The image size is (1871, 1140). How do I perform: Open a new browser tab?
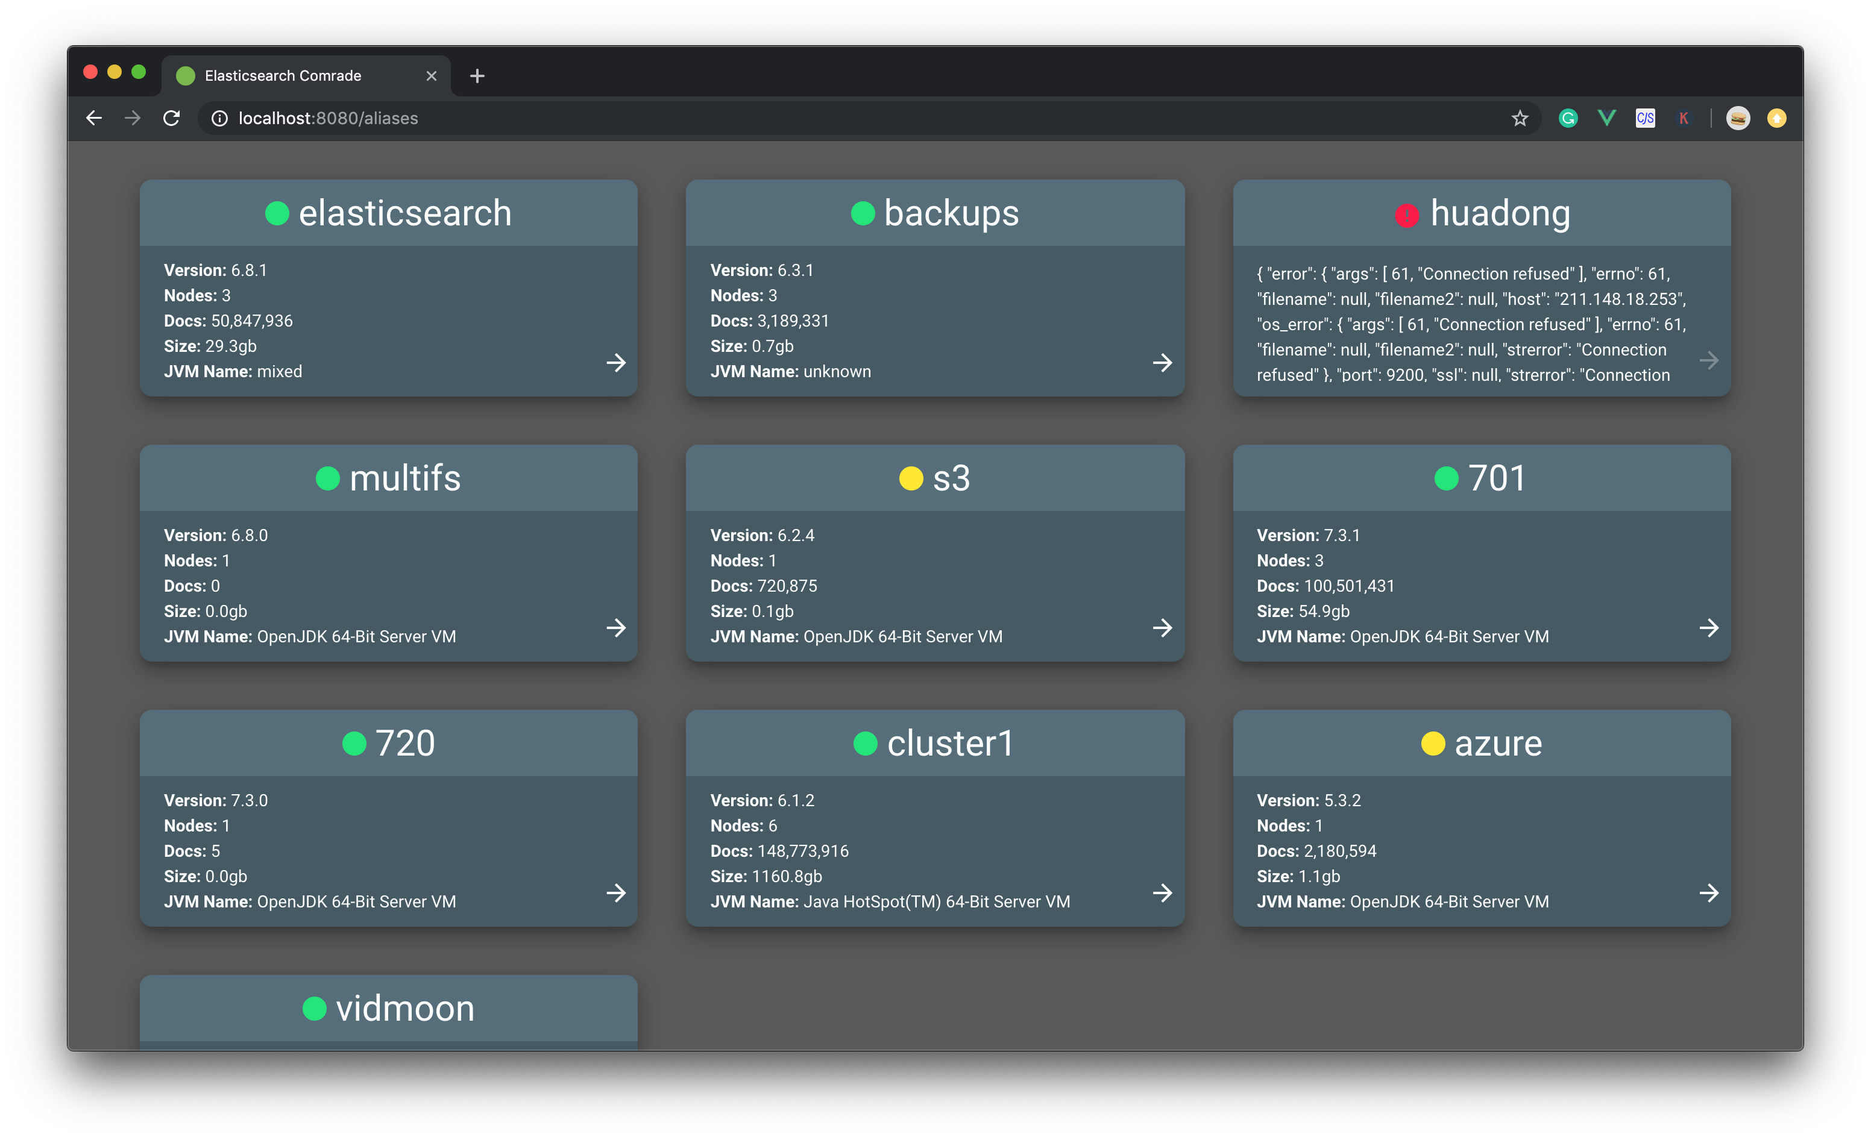[477, 76]
